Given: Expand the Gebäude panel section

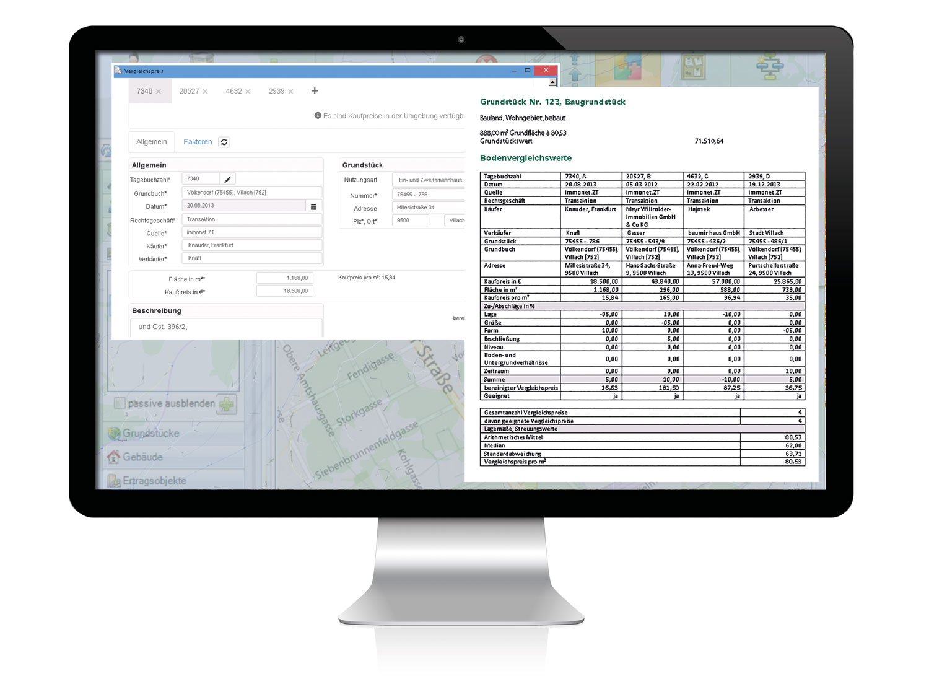Looking at the screenshot, I should pyautogui.click(x=142, y=457).
